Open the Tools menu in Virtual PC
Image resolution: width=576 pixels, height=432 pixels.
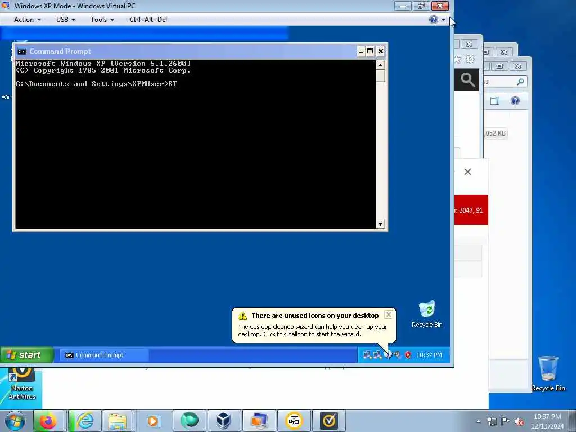tap(102, 20)
